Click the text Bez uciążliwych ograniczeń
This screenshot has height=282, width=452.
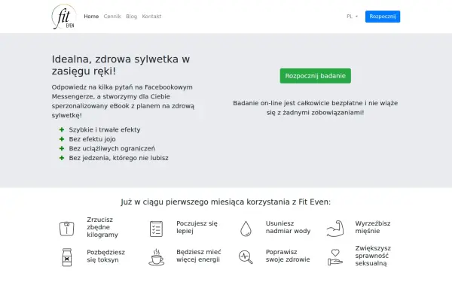pos(111,148)
